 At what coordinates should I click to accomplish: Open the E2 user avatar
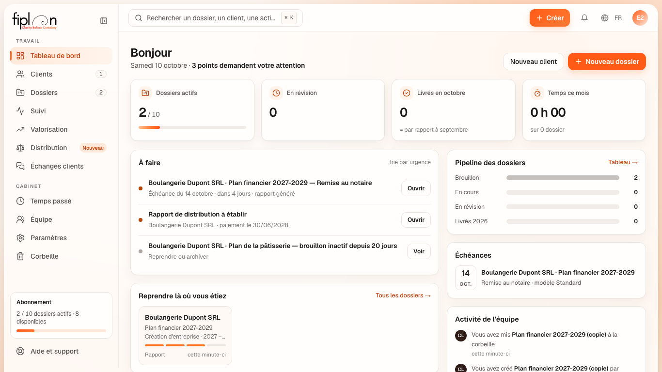coord(640,18)
